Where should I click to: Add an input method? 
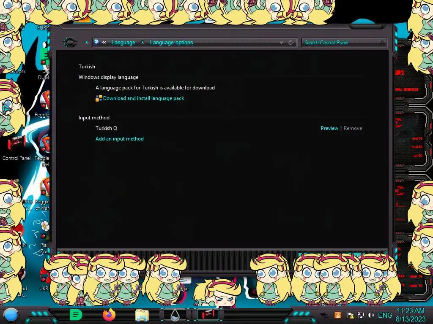tap(120, 139)
